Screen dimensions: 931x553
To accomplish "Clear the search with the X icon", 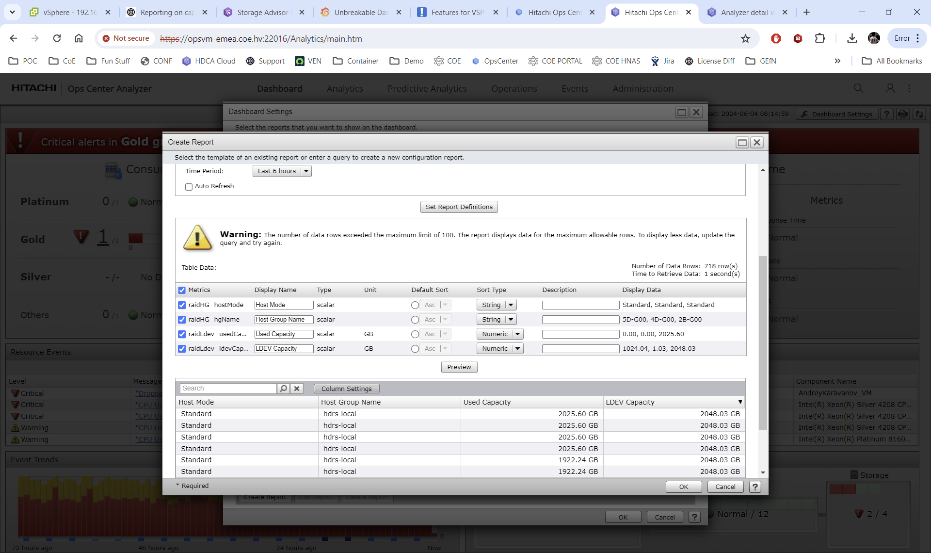I will pos(297,389).
